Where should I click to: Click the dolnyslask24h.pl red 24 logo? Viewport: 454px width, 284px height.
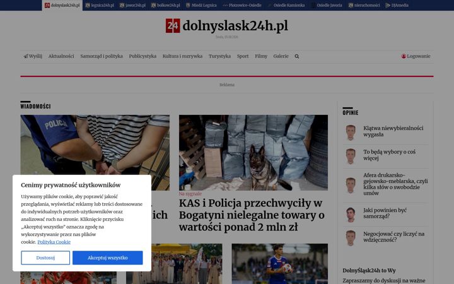pos(173,26)
